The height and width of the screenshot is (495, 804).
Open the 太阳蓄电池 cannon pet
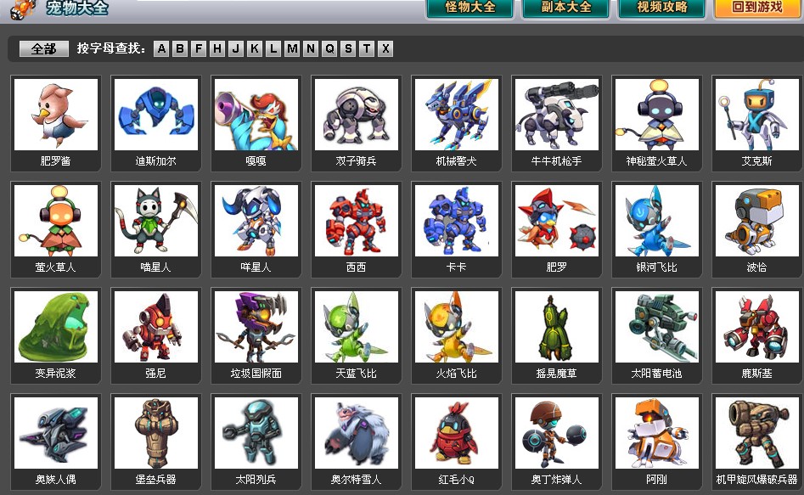[x=656, y=327]
